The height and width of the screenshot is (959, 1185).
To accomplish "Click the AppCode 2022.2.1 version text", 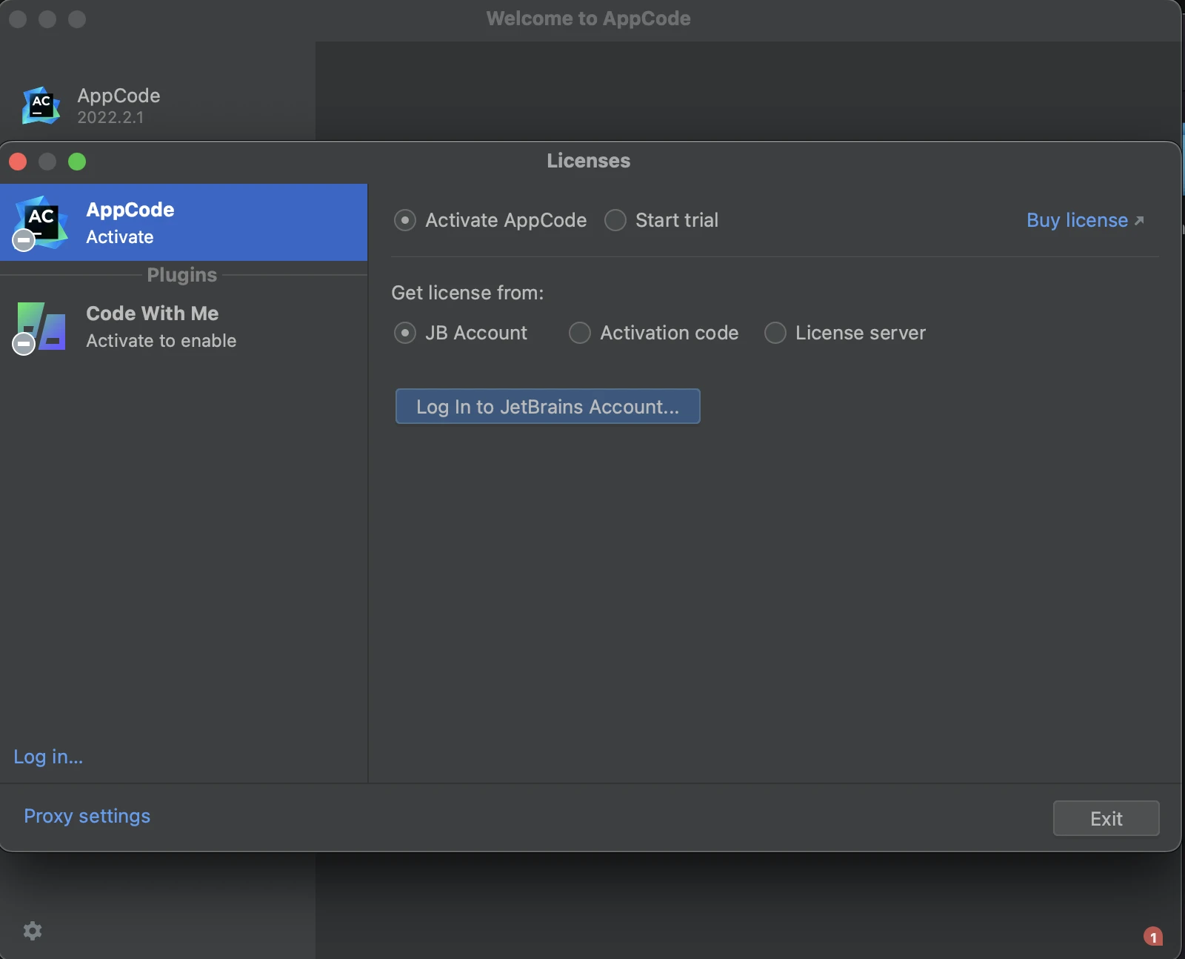I will [111, 117].
